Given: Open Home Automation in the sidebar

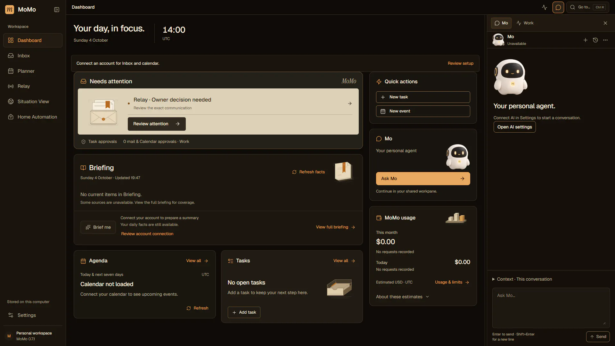Looking at the screenshot, I should click(x=33, y=117).
